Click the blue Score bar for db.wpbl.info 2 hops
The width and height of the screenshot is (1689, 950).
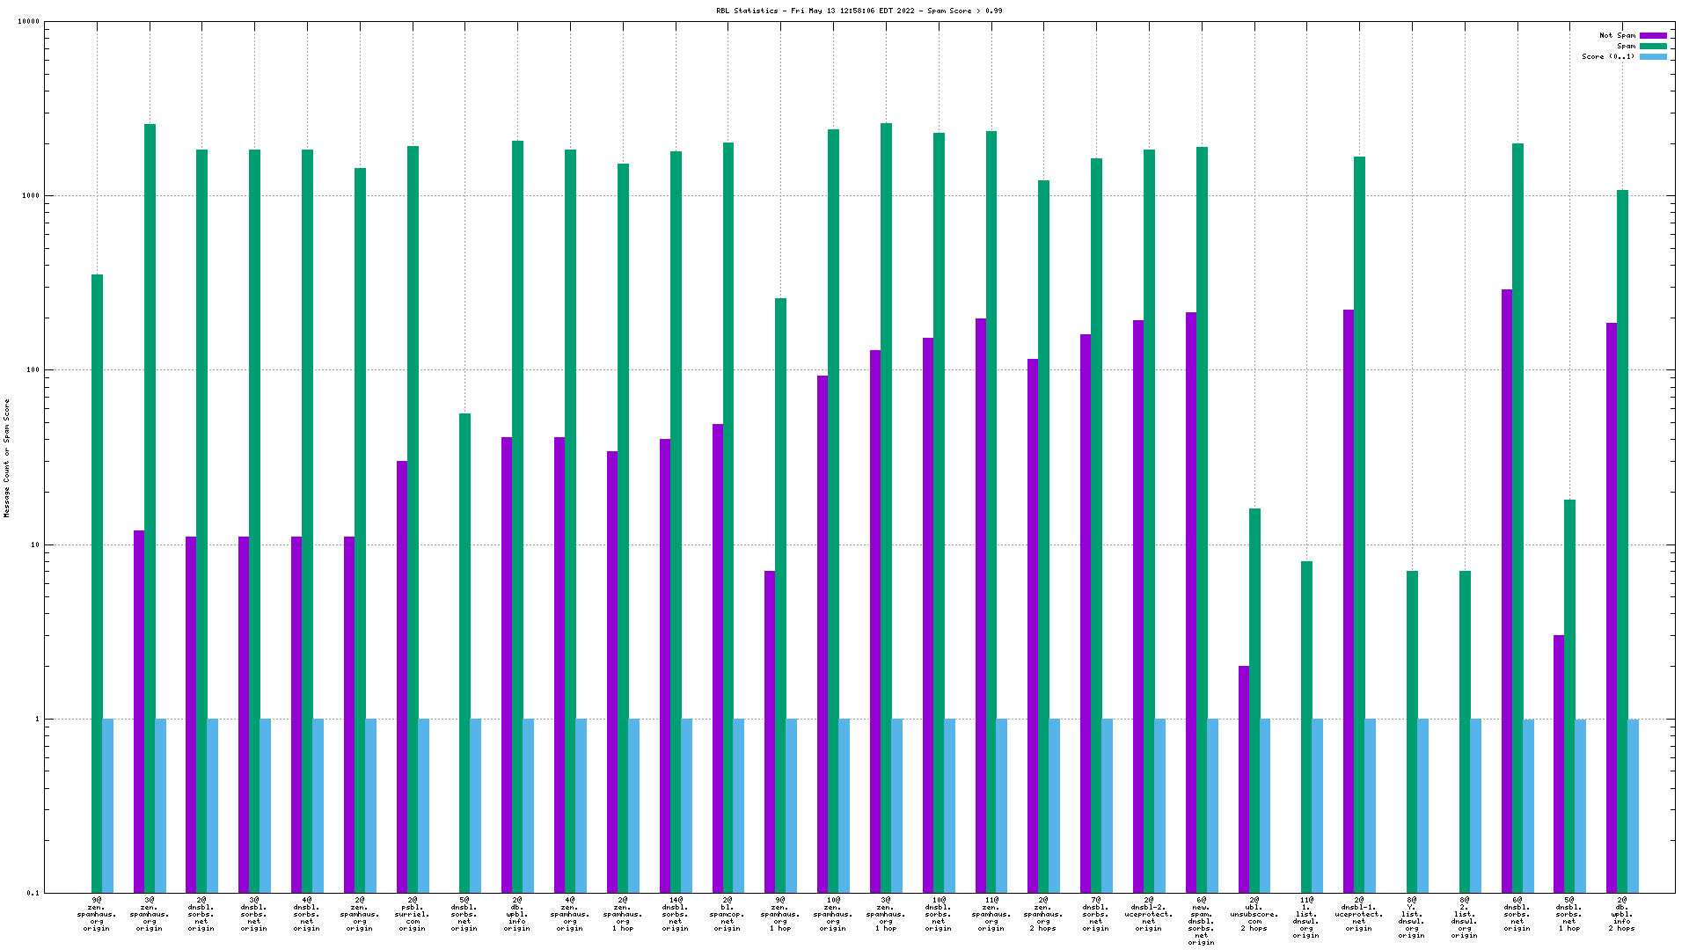[x=1633, y=805]
